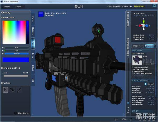Choose the eraser brush tool

(12, 90)
